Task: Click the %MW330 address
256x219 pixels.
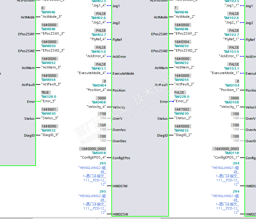Action: 48,114
